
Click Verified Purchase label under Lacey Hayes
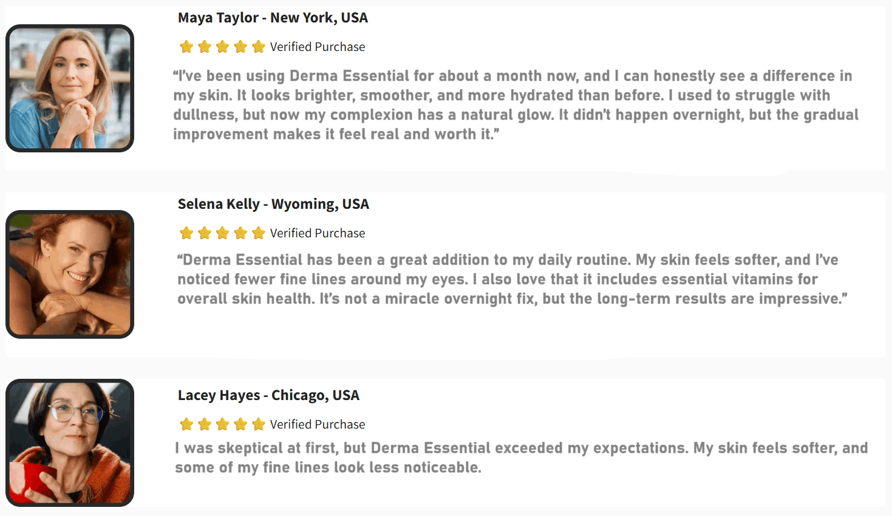pyautogui.click(x=318, y=424)
